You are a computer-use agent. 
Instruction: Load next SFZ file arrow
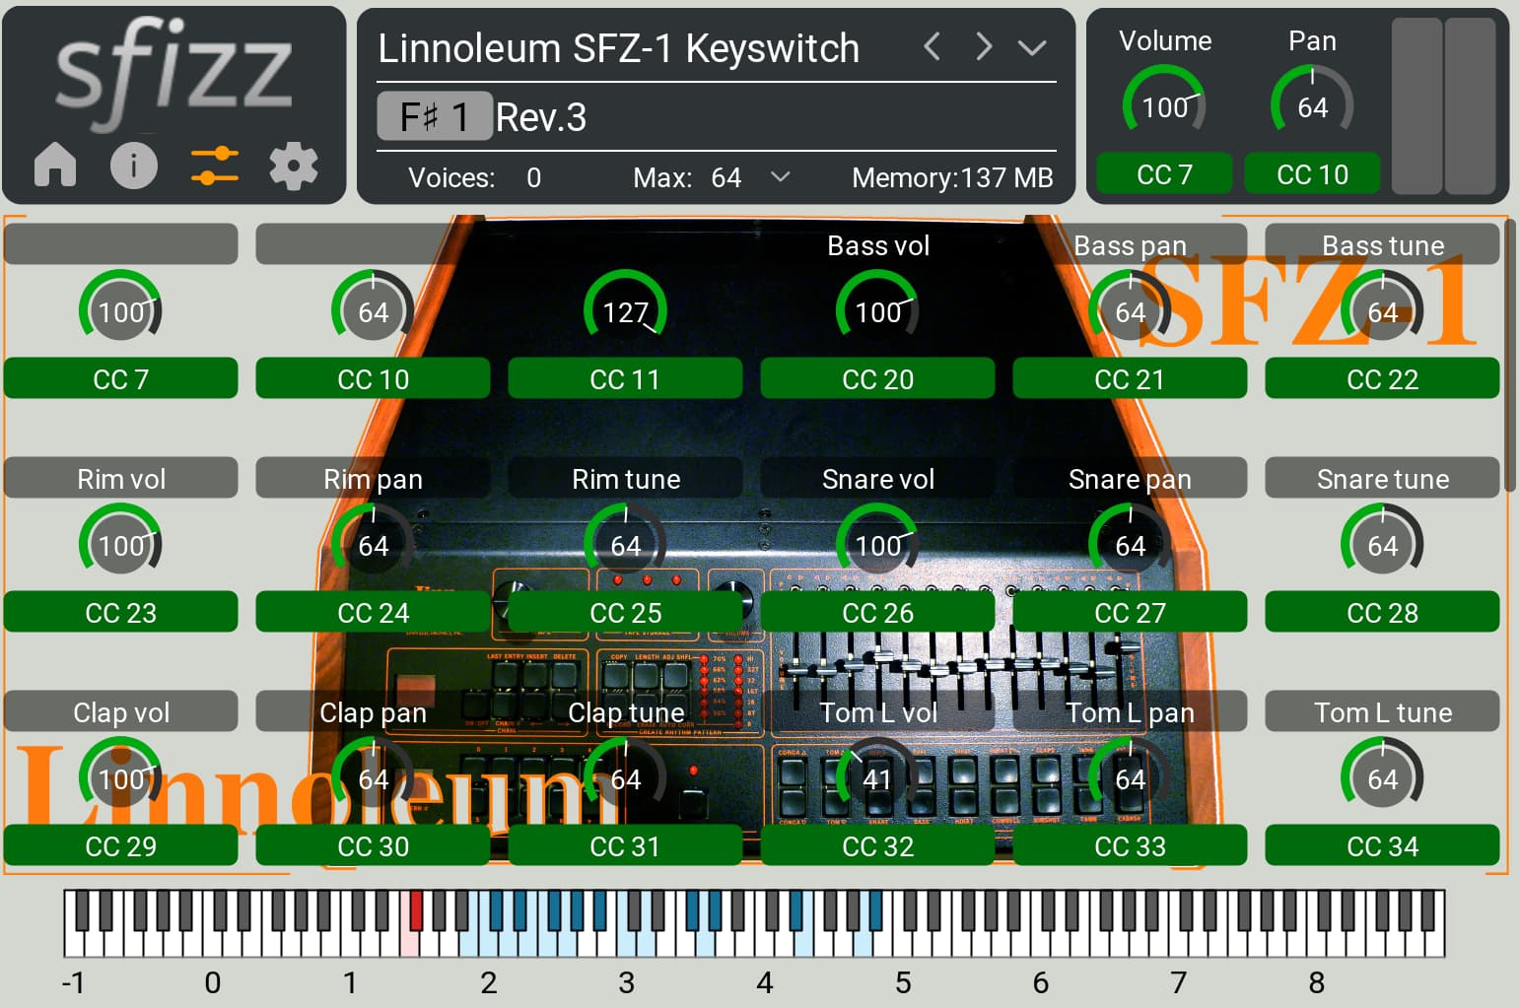tap(983, 46)
